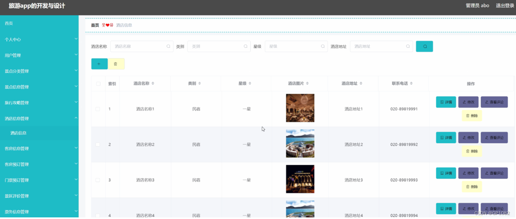Click magnifier icon in 酒店名称 filter
516x219 pixels.
click(x=168, y=47)
